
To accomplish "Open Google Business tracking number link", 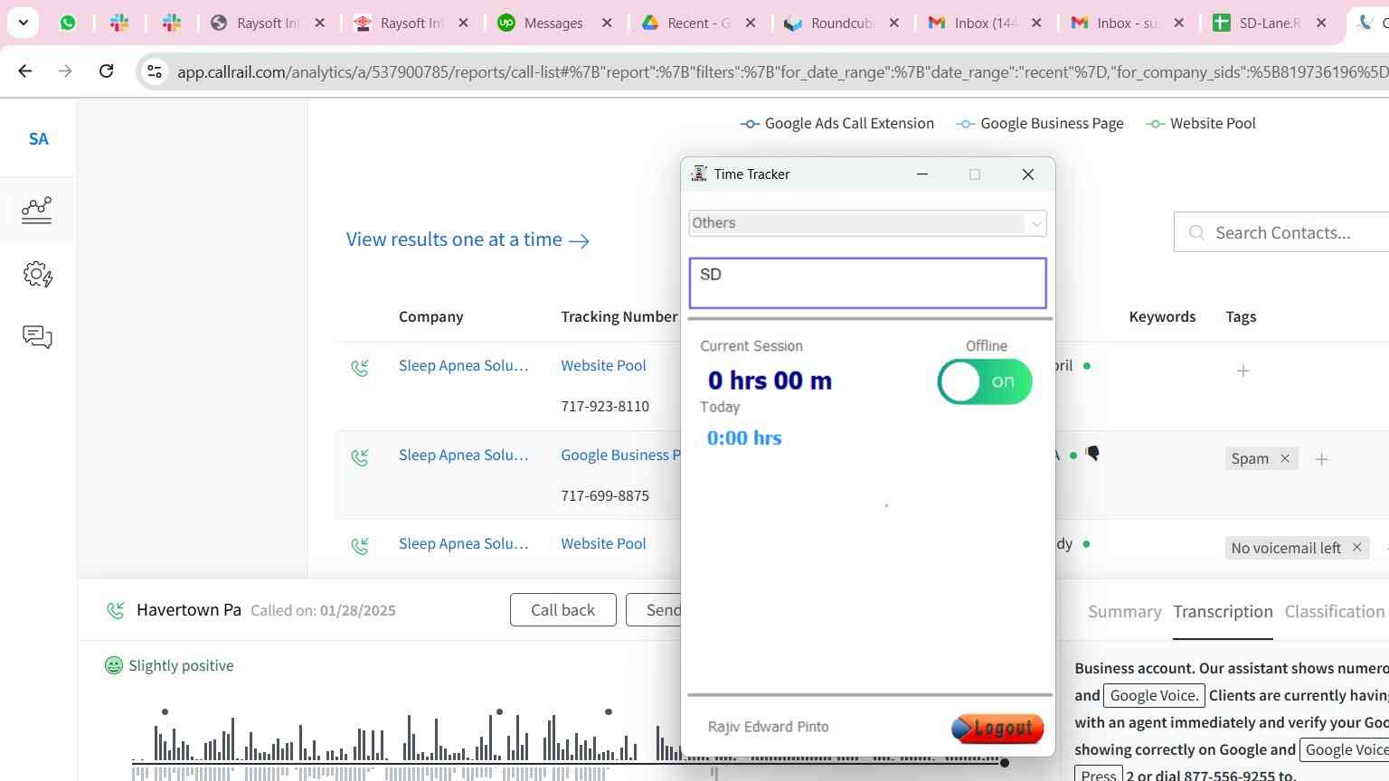I will [x=620, y=455].
